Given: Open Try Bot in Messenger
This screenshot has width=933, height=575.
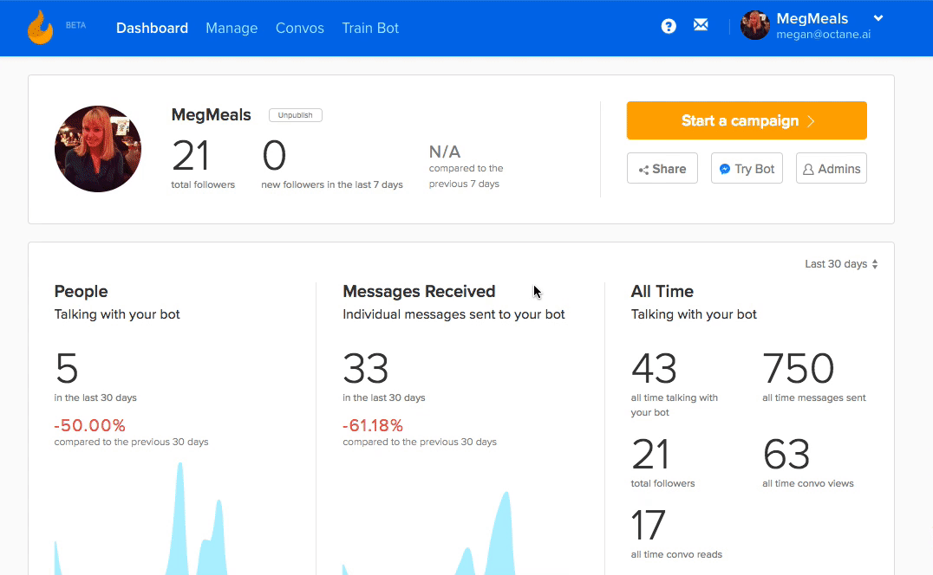Looking at the screenshot, I should tap(747, 169).
